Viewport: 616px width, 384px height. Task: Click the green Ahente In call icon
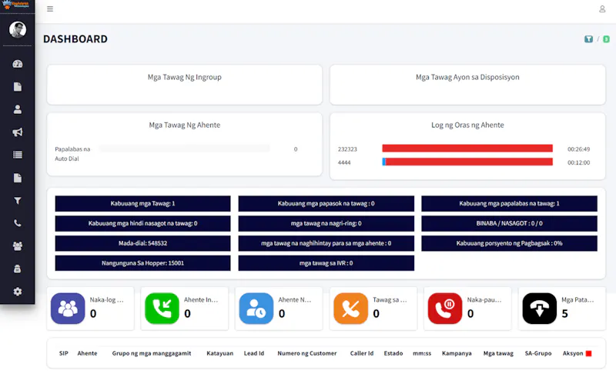coord(162,309)
